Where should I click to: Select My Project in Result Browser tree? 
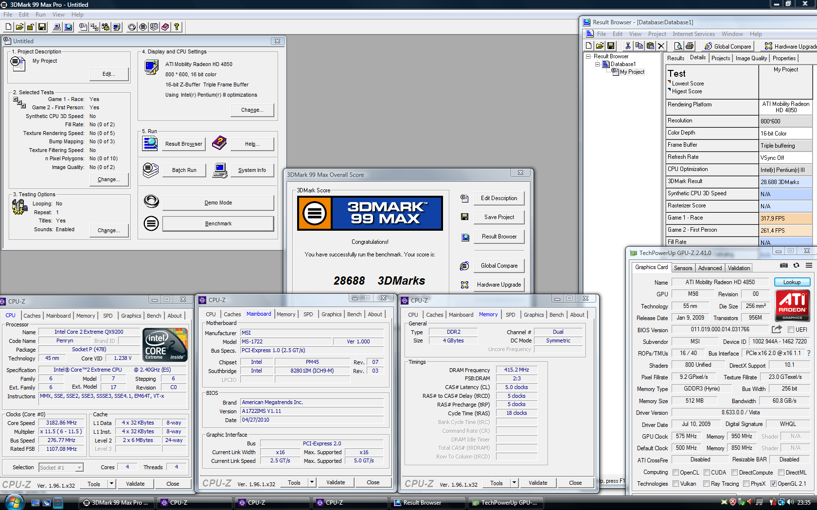[x=632, y=72]
